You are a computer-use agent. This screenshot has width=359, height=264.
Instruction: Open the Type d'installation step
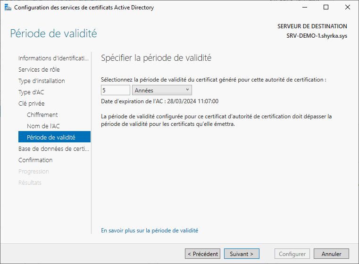(x=42, y=81)
